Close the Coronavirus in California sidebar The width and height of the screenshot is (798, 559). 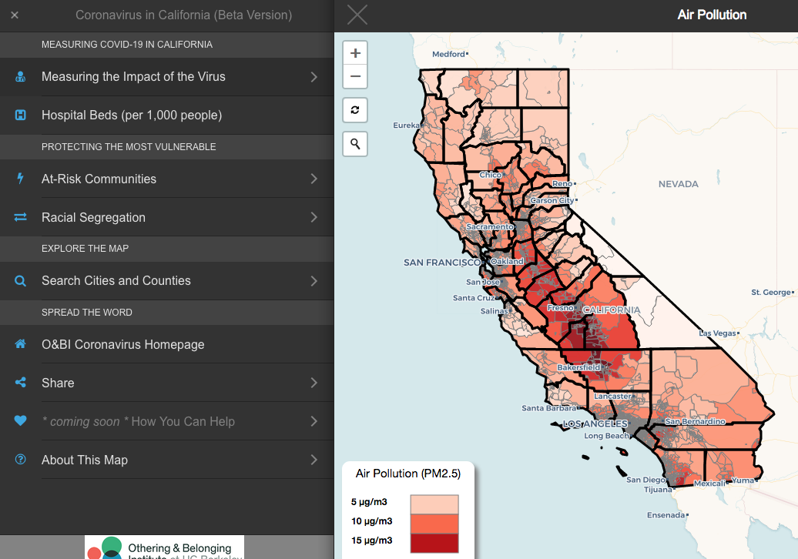[x=15, y=15]
